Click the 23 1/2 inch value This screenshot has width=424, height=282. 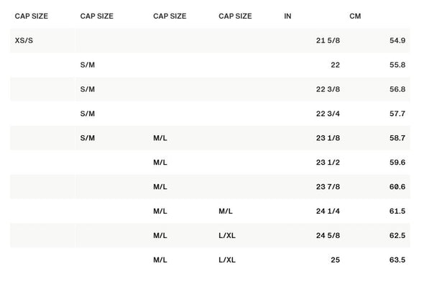click(328, 163)
